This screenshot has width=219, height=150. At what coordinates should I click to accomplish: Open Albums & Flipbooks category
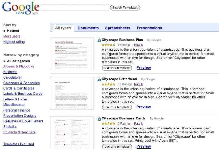point(18,66)
